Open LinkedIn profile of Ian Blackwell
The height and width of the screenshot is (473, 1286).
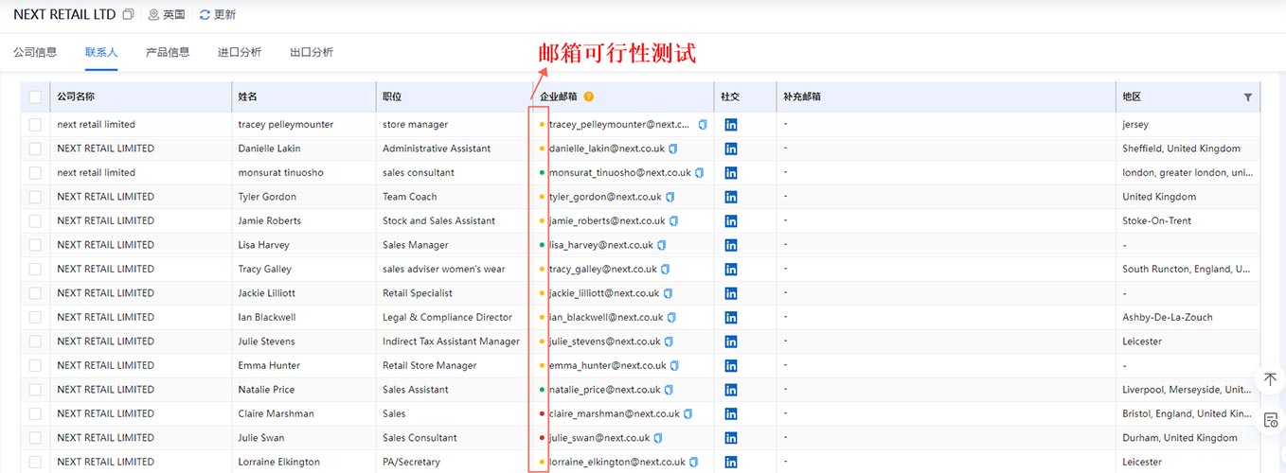point(731,317)
